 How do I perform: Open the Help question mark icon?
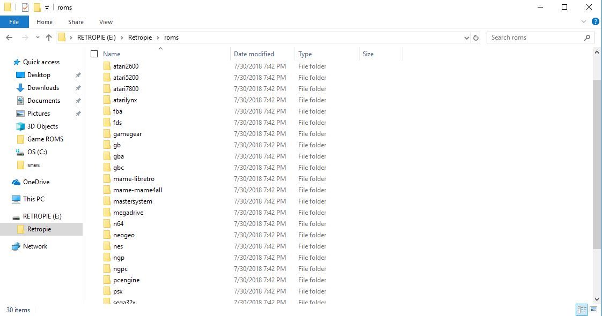[596, 22]
